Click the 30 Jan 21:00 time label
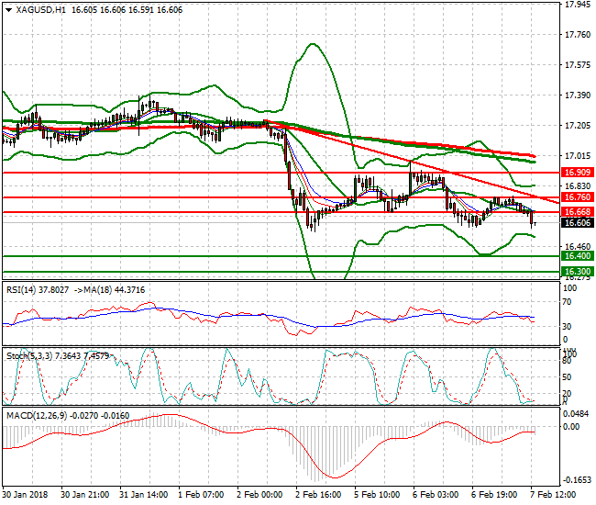 (84, 495)
